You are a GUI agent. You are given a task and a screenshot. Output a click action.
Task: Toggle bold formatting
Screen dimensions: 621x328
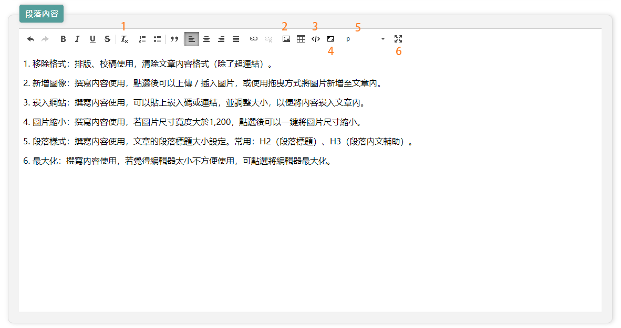coord(63,39)
